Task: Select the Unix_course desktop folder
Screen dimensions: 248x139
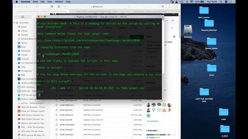Action: (204, 12)
